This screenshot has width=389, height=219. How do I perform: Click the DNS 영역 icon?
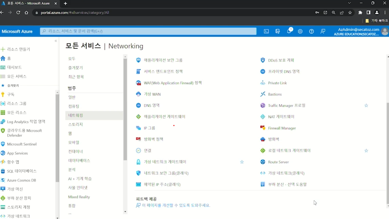(x=138, y=105)
